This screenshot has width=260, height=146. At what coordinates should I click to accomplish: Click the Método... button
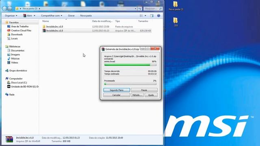click(137, 95)
